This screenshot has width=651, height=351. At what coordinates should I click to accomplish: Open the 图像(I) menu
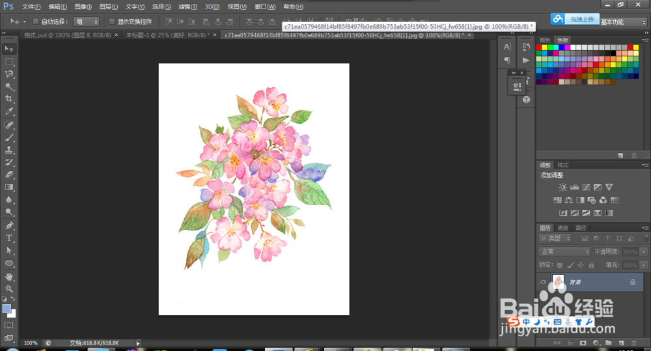click(x=83, y=7)
